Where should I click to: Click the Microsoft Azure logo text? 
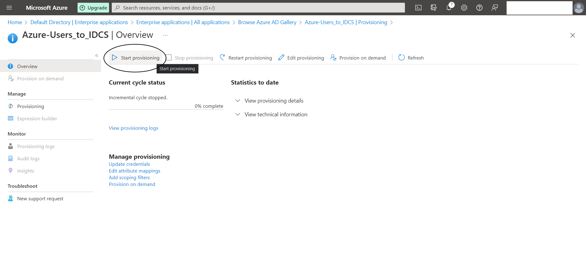(x=47, y=8)
